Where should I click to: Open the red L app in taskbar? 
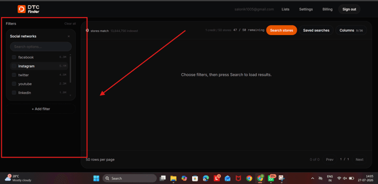pos(217,178)
